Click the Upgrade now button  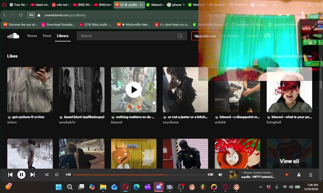tap(205, 36)
